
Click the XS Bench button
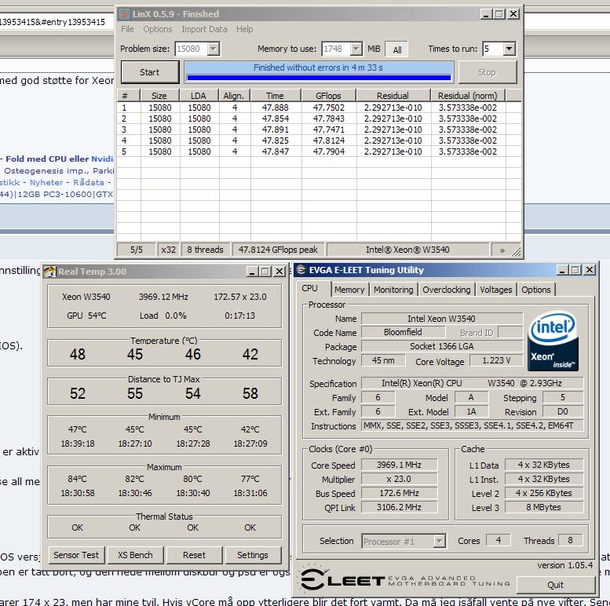click(x=135, y=555)
